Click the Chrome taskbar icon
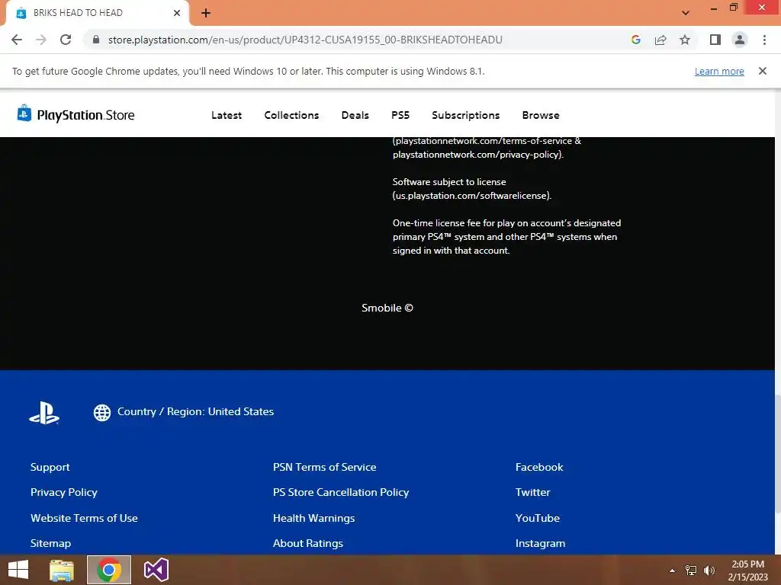Screen dimensions: 781x585 click(x=109, y=570)
